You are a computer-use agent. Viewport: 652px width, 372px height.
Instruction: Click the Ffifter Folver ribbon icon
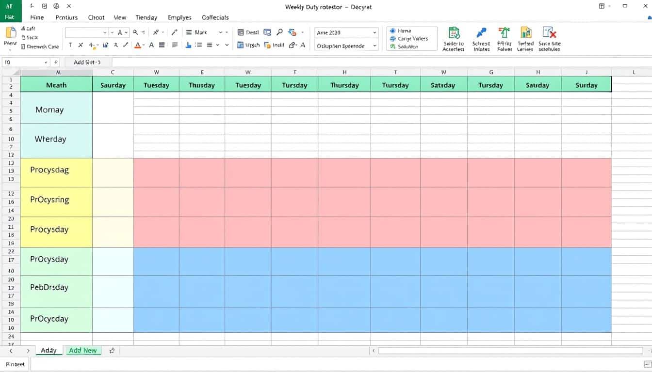click(x=505, y=33)
